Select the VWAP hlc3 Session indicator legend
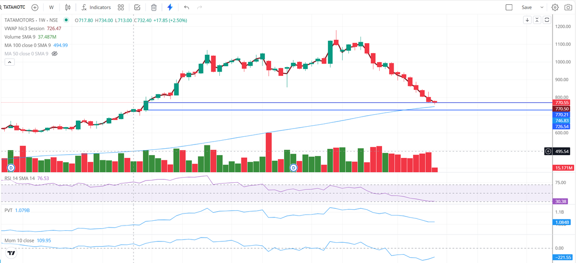The image size is (576, 263). tap(25, 28)
